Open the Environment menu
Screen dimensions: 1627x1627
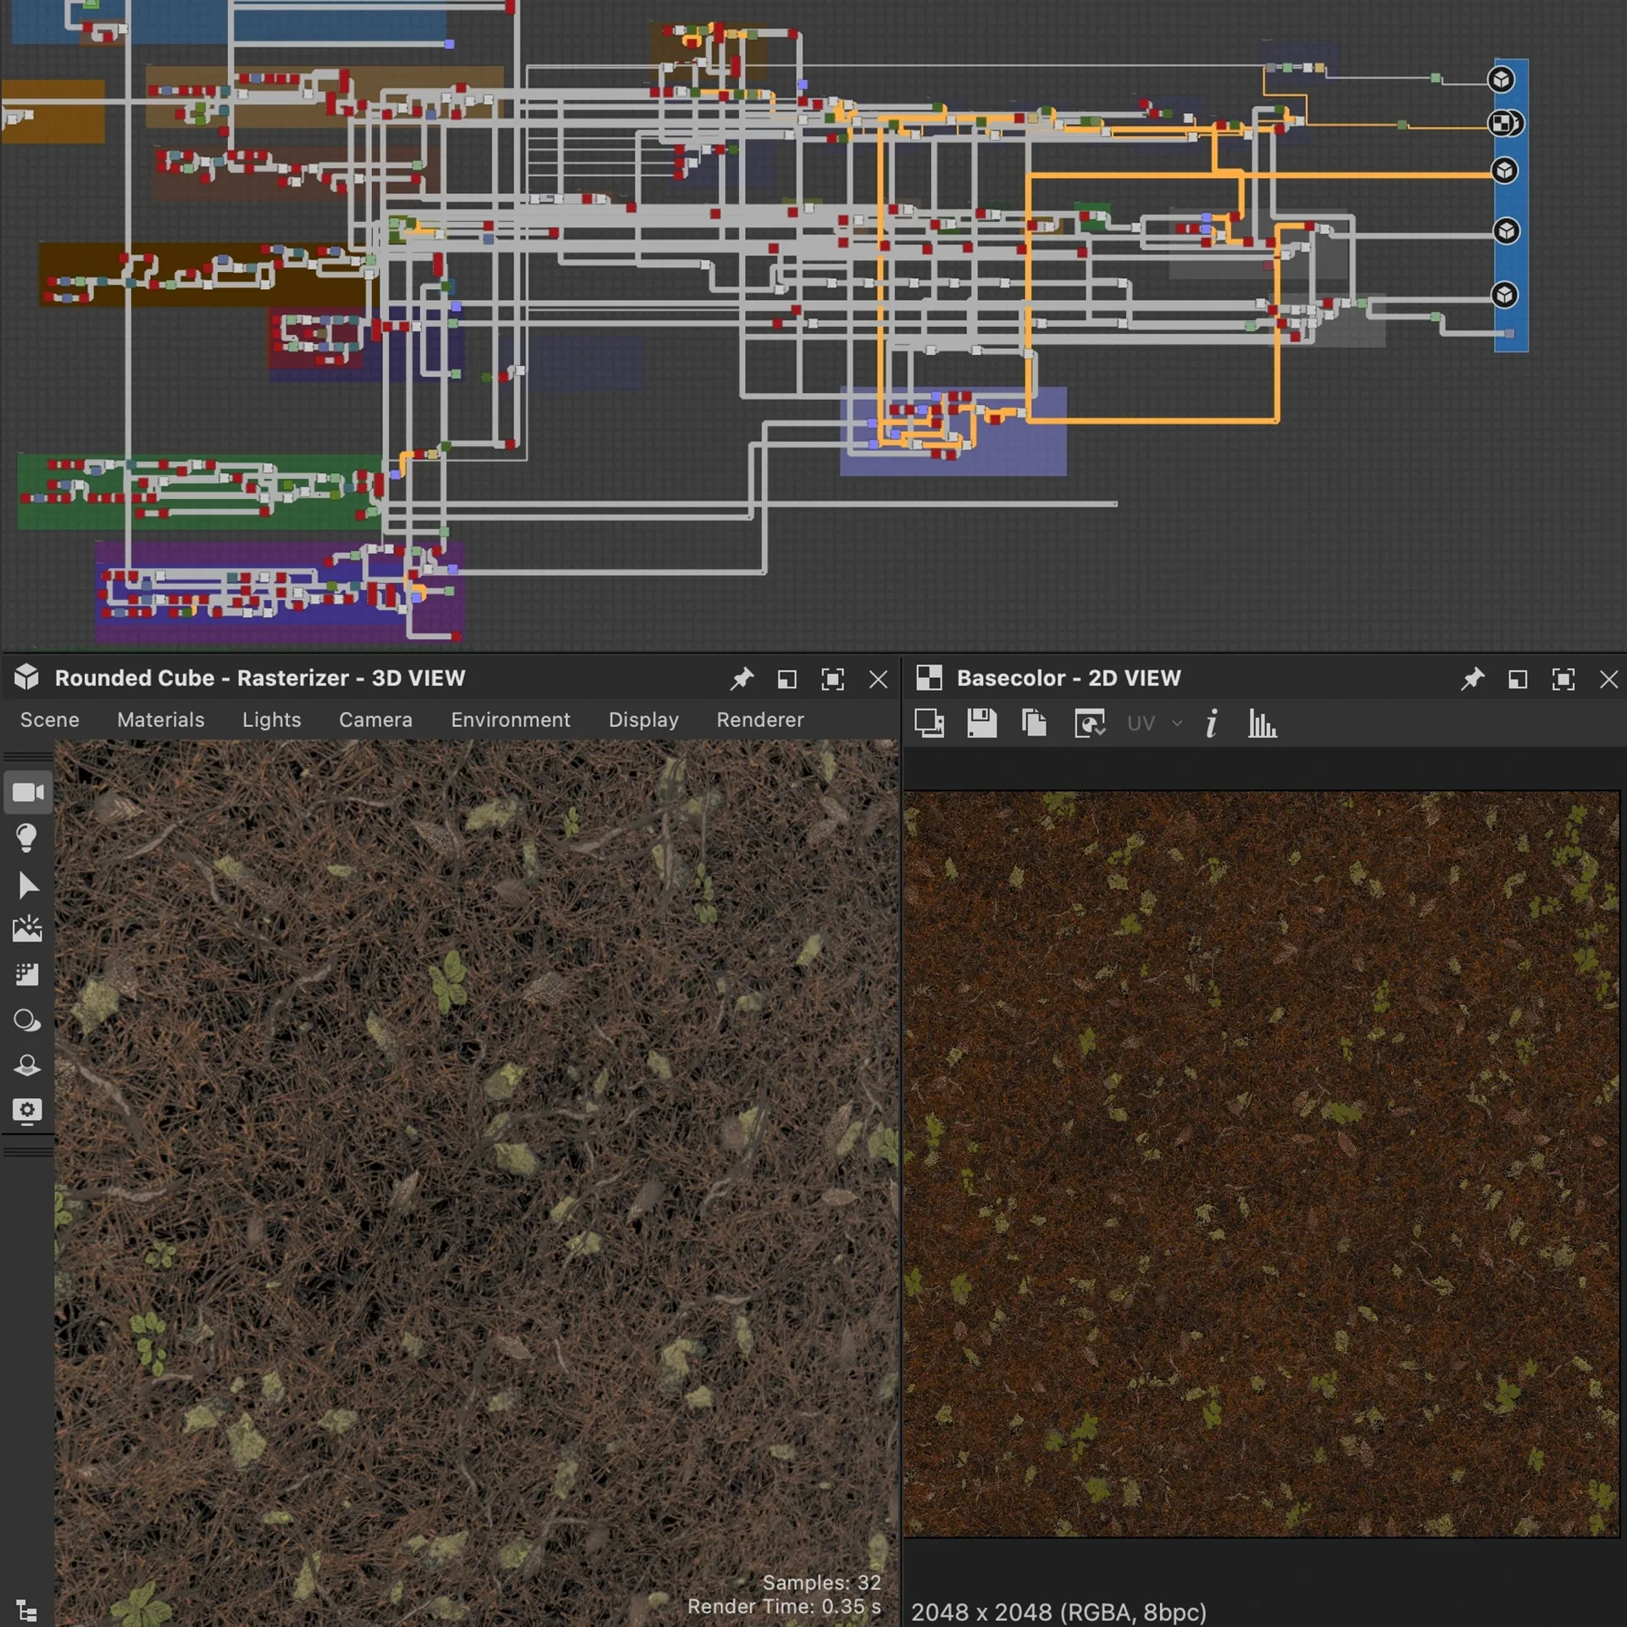(511, 719)
